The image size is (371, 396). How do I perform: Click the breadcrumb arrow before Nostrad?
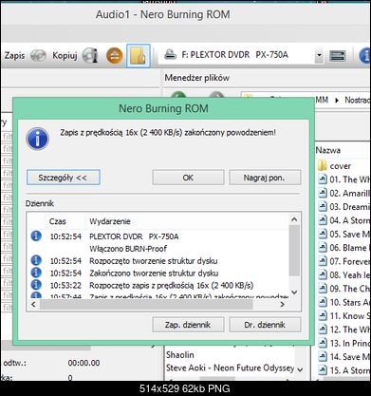[x=337, y=101]
